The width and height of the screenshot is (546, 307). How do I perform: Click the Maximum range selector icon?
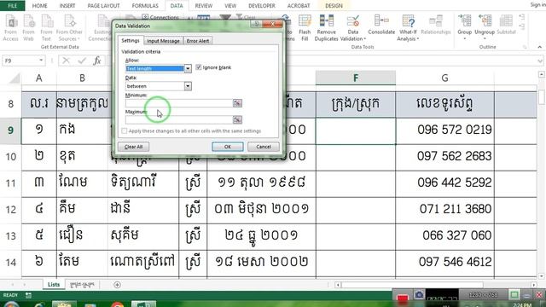(x=237, y=119)
